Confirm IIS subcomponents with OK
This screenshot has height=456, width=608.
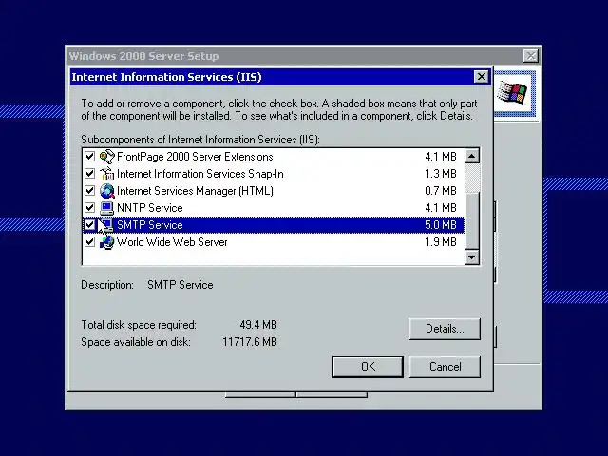[x=368, y=367]
